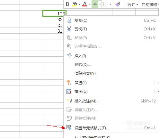Click the format painter brush

(x=118, y=4)
